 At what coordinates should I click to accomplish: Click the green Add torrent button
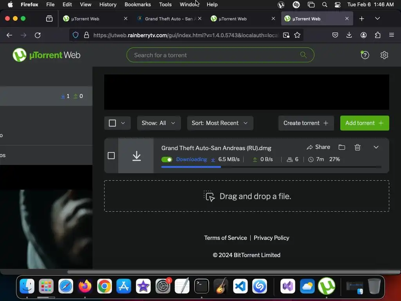tap(365, 123)
